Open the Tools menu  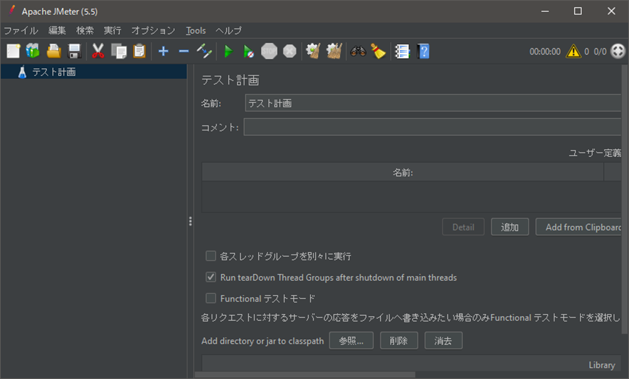pyautogui.click(x=195, y=30)
